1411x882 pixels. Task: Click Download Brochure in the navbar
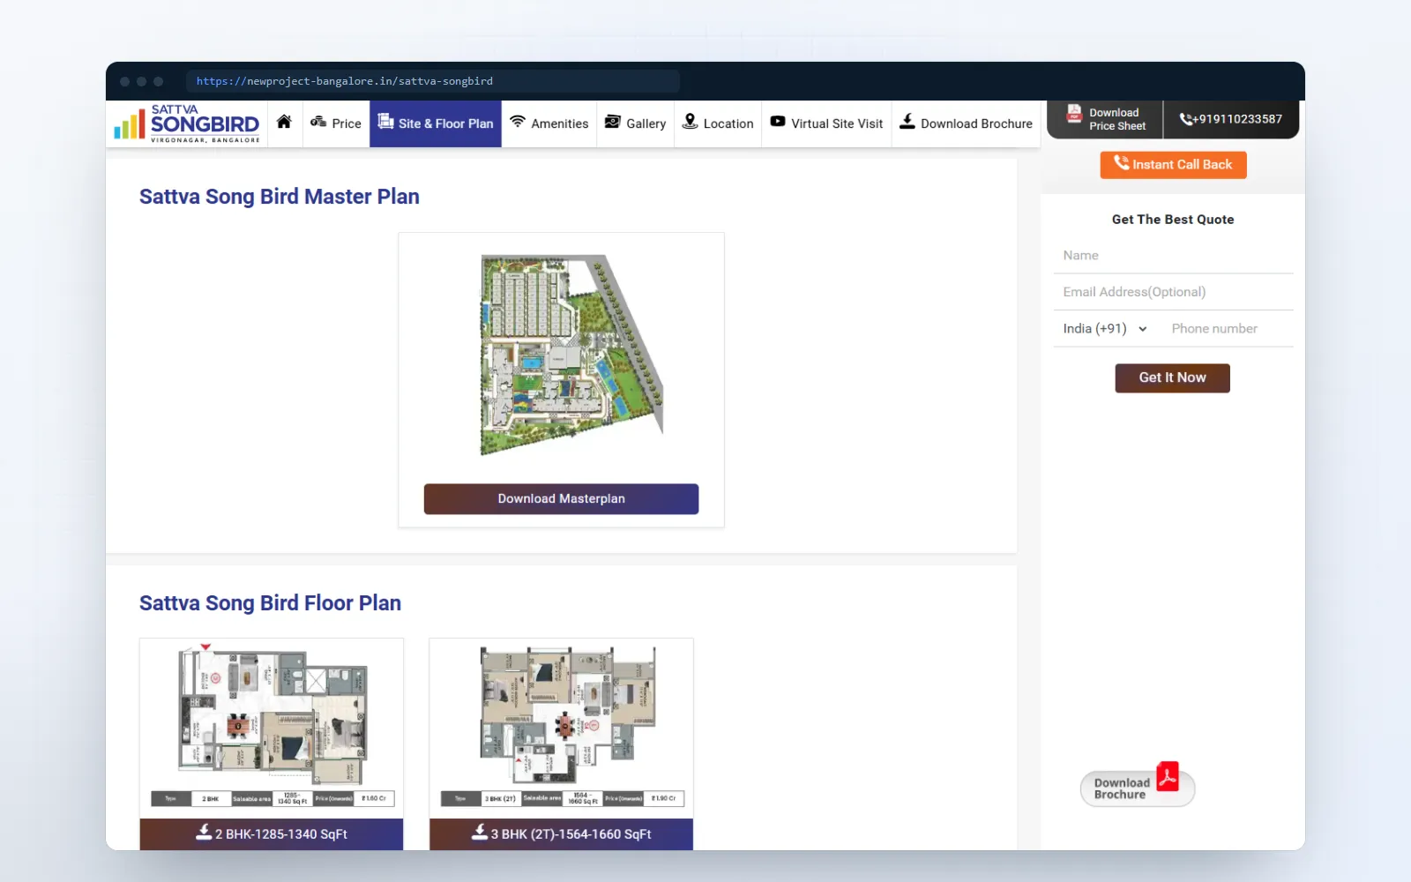pyautogui.click(x=966, y=123)
